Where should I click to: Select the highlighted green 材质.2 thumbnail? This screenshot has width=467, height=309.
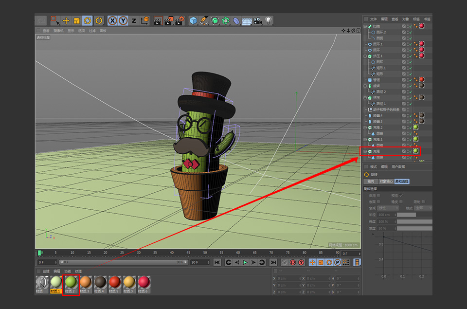tap(71, 281)
